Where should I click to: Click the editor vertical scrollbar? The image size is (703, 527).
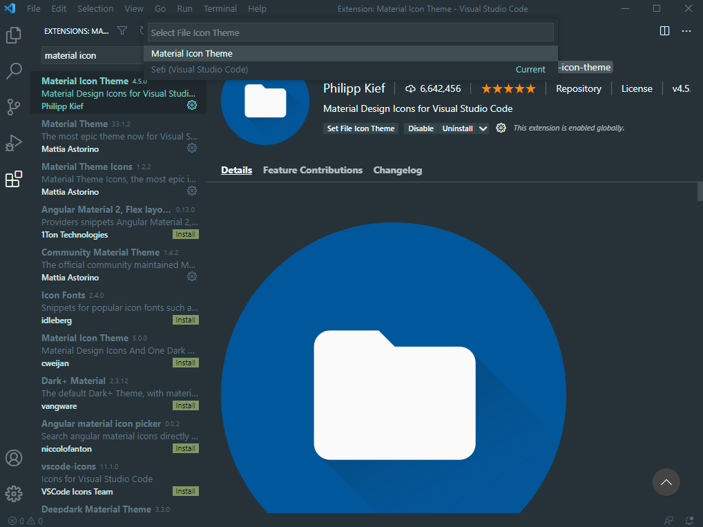click(700, 191)
